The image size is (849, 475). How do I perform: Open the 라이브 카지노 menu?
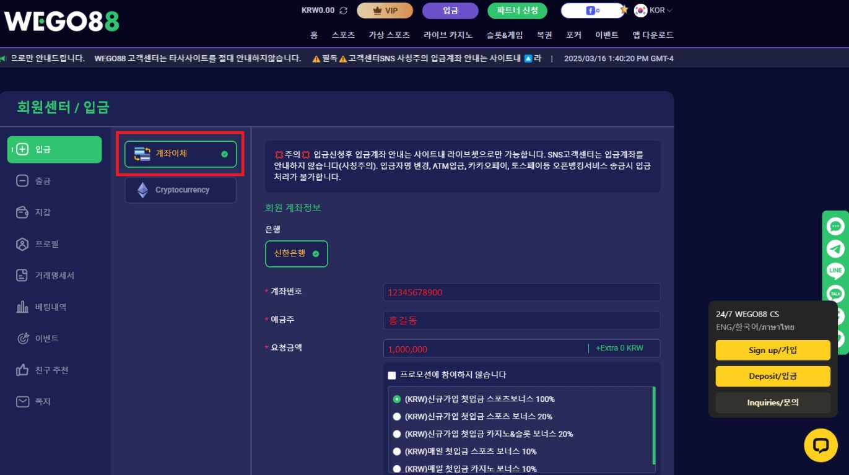[449, 35]
